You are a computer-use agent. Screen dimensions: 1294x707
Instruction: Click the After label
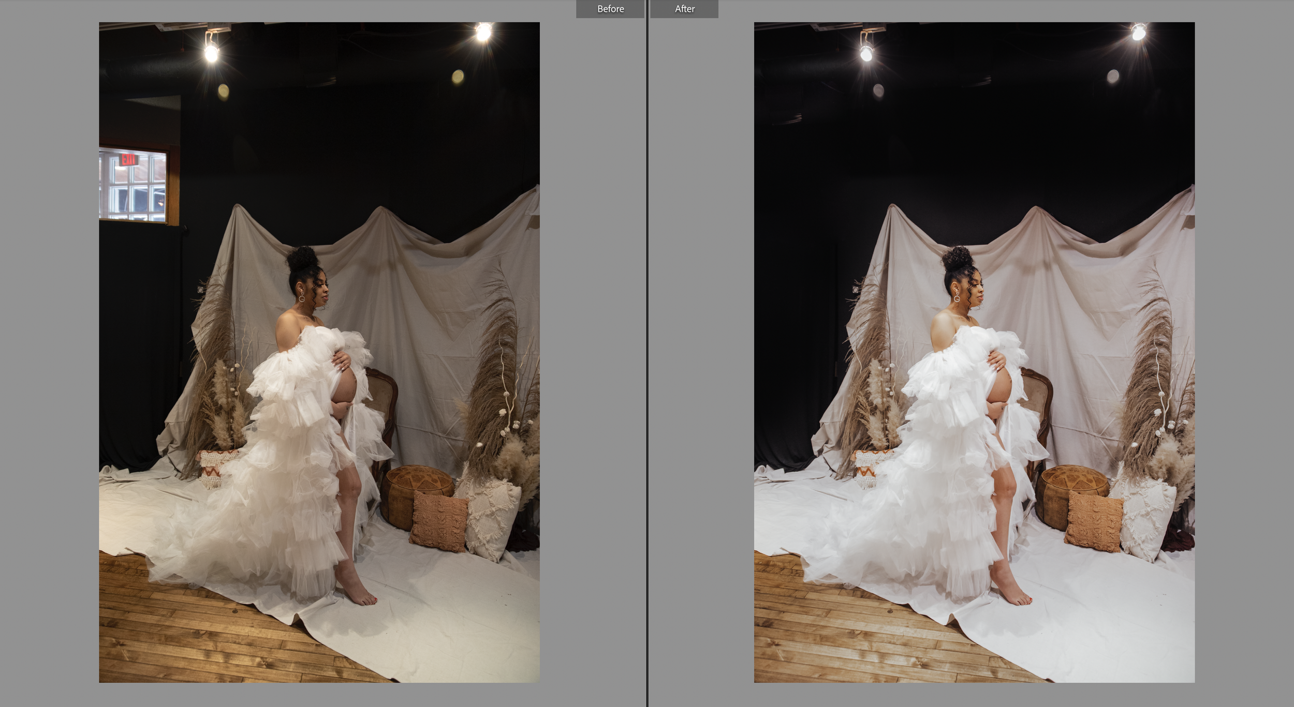pos(684,9)
